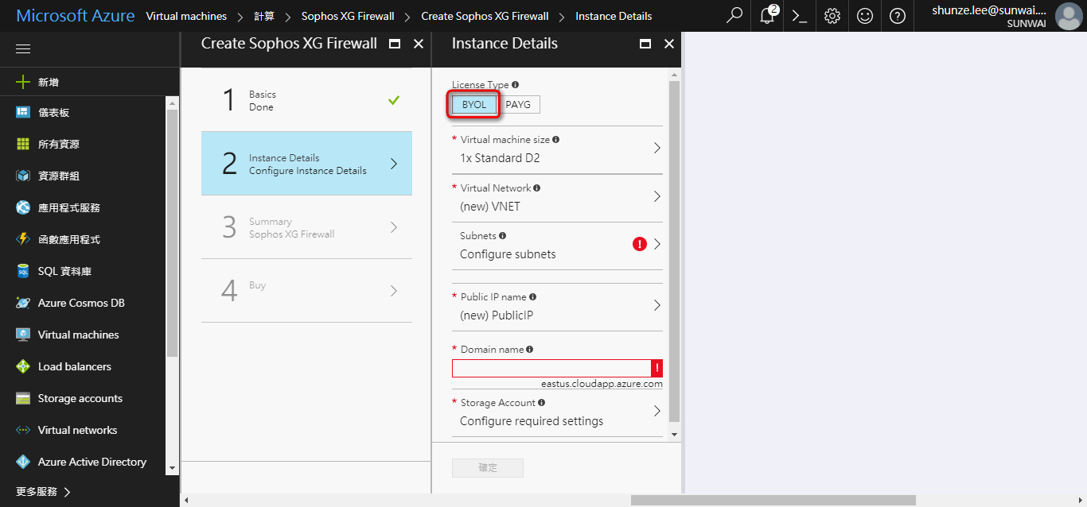Show Domain name info icon
The image size is (1087, 507).
(x=529, y=349)
